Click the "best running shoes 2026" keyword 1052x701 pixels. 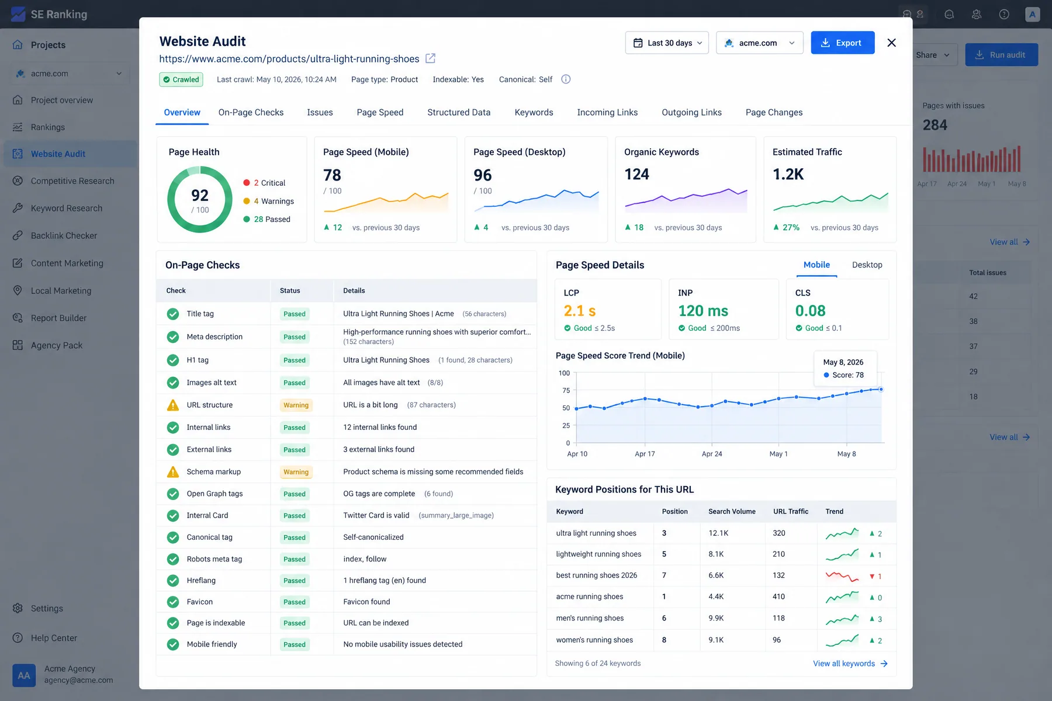597,575
